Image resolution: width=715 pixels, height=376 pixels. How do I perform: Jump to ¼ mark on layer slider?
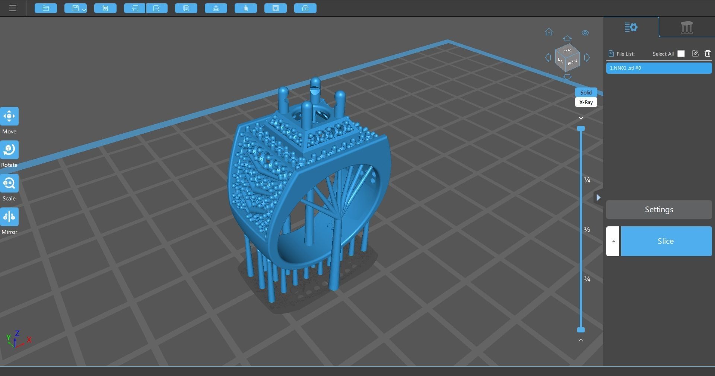pyautogui.click(x=587, y=180)
